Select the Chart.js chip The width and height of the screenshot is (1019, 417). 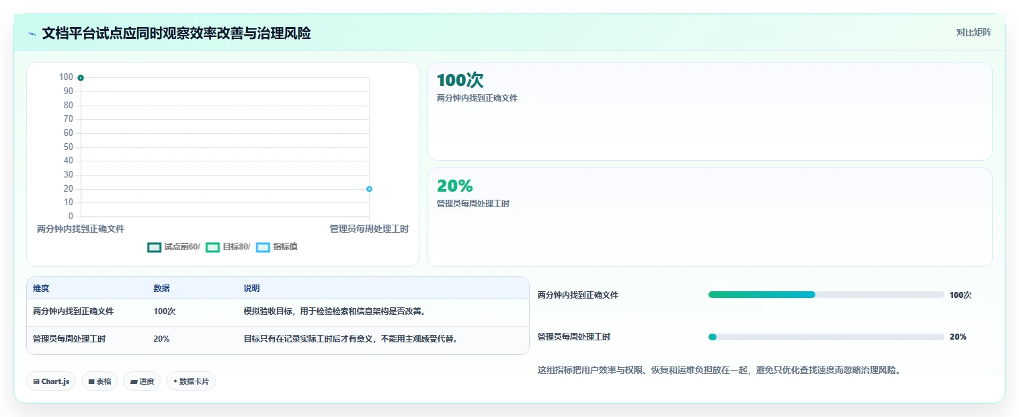(51, 381)
